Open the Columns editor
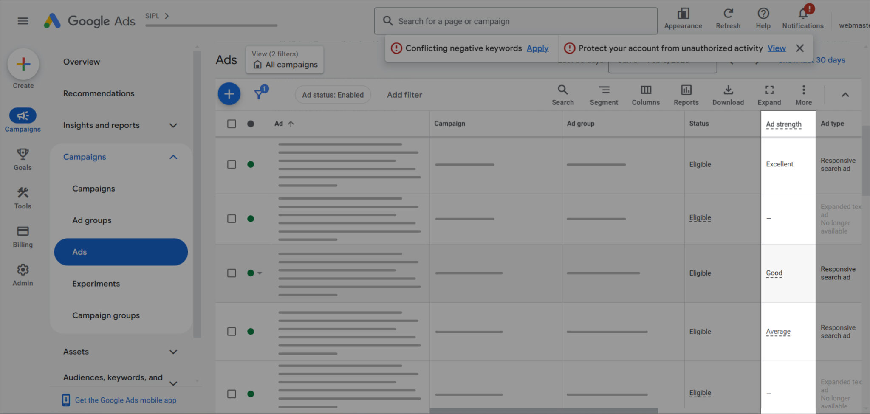Screen dimensions: 870x414 [646, 95]
